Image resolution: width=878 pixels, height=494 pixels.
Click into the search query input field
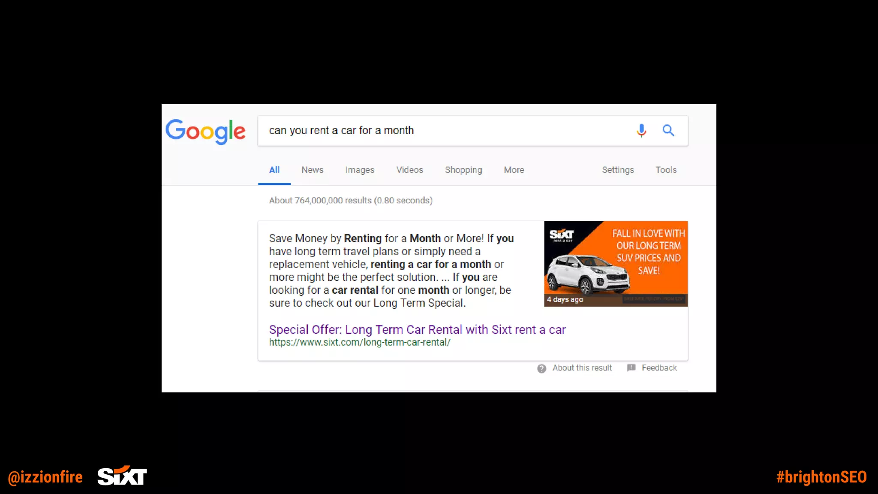click(446, 130)
